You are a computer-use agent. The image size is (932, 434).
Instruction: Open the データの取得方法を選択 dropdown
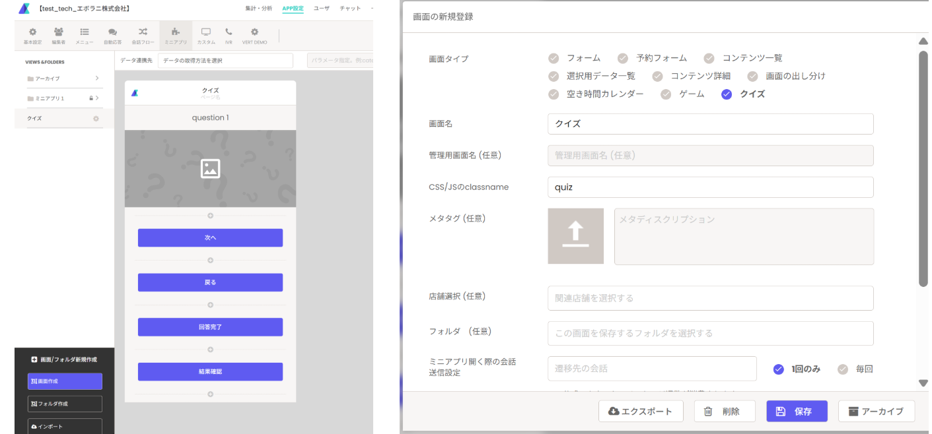(x=225, y=61)
